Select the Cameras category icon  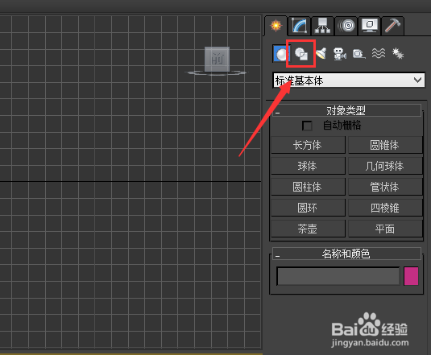(340, 54)
